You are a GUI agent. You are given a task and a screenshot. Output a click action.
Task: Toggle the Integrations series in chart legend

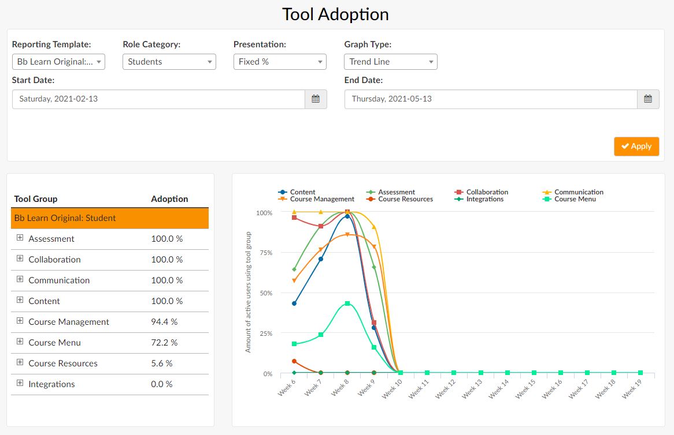click(x=479, y=199)
